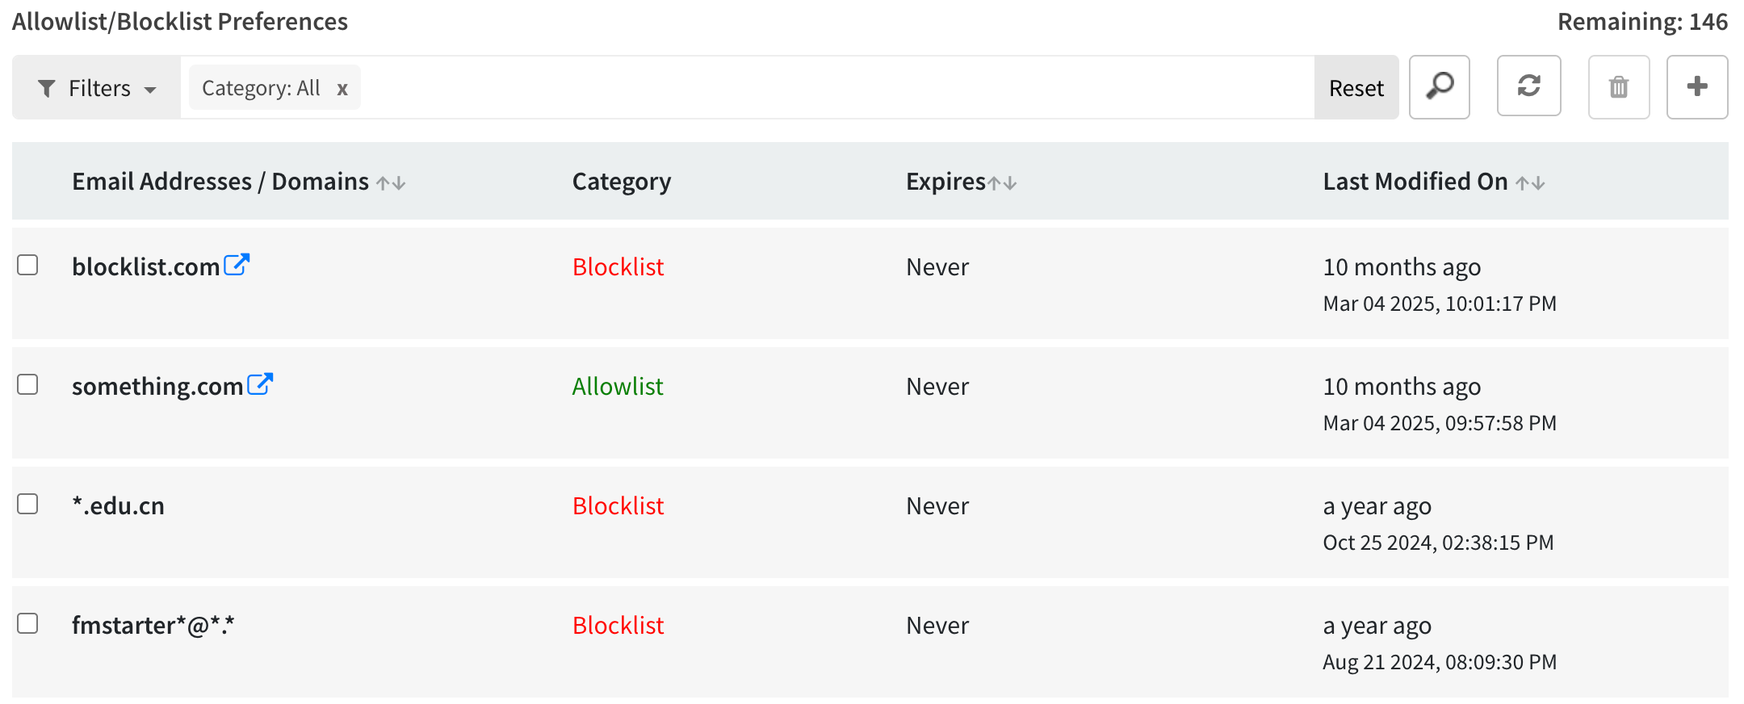Click the Allowlist/Blocklist Preferences heading
This screenshot has width=1744, height=704.
[180, 21]
